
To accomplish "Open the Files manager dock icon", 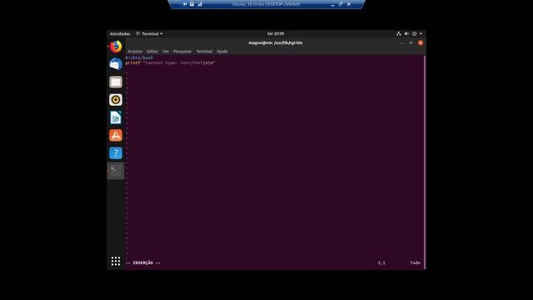I will point(116,82).
